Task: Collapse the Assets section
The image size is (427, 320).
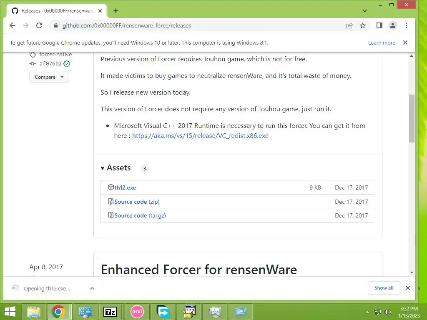Action: click(116, 168)
